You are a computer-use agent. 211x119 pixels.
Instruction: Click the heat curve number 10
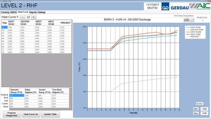(28, 17)
